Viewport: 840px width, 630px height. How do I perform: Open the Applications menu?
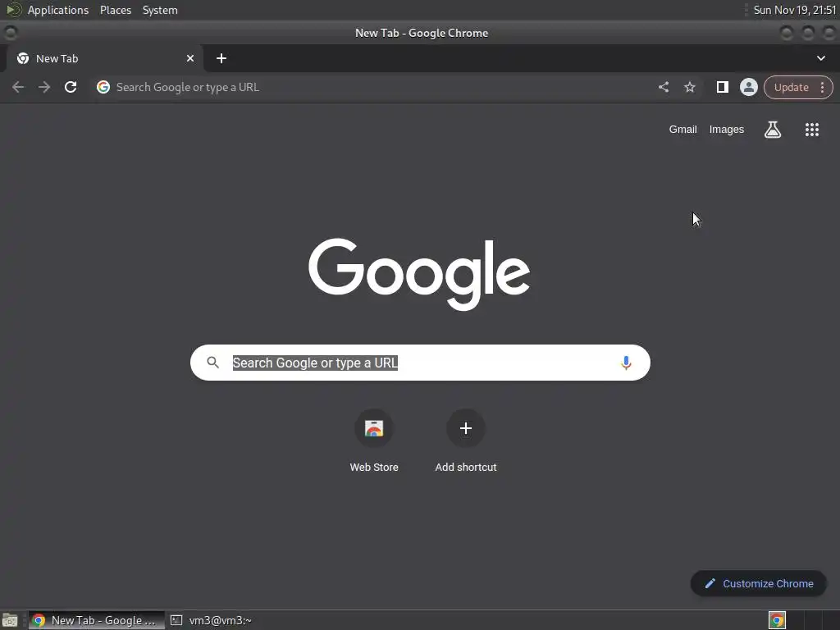coord(58,10)
